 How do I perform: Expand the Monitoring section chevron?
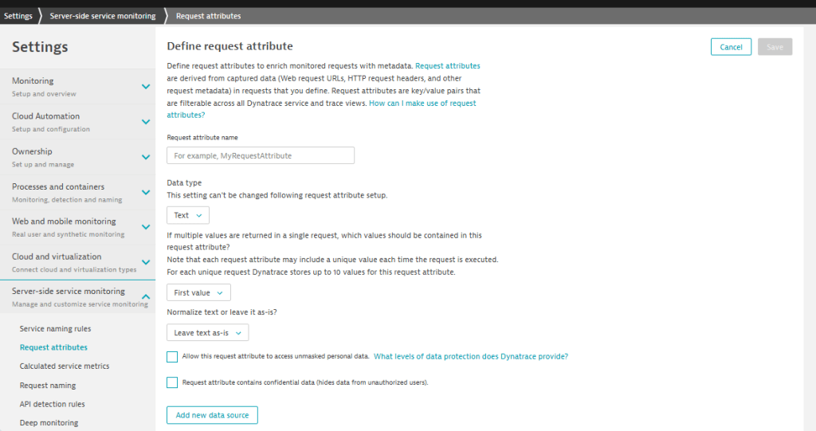click(146, 87)
